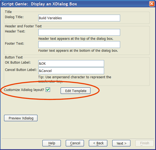Click the Script Genie title bar
The height and width of the screenshot is (150, 156).
(75, 4)
